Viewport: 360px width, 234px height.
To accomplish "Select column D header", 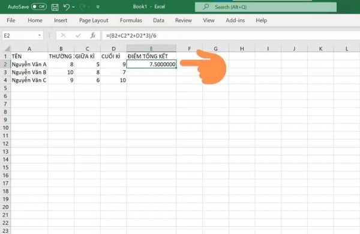I will (x=113, y=49).
